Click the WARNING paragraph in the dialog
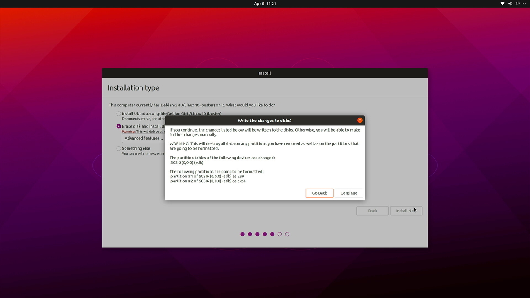This screenshot has height=298, width=530. click(x=264, y=146)
